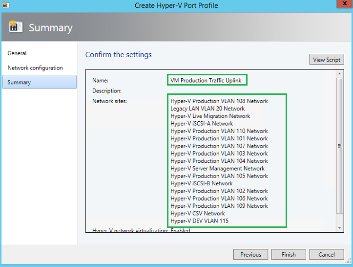This screenshot has width=353, height=267.
Task: Click 'Hyper-V iSCSI-A Network' entry
Action: [202, 123]
